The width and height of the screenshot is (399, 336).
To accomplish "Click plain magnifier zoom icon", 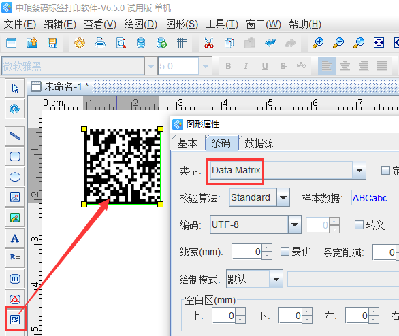I will [x=359, y=43].
